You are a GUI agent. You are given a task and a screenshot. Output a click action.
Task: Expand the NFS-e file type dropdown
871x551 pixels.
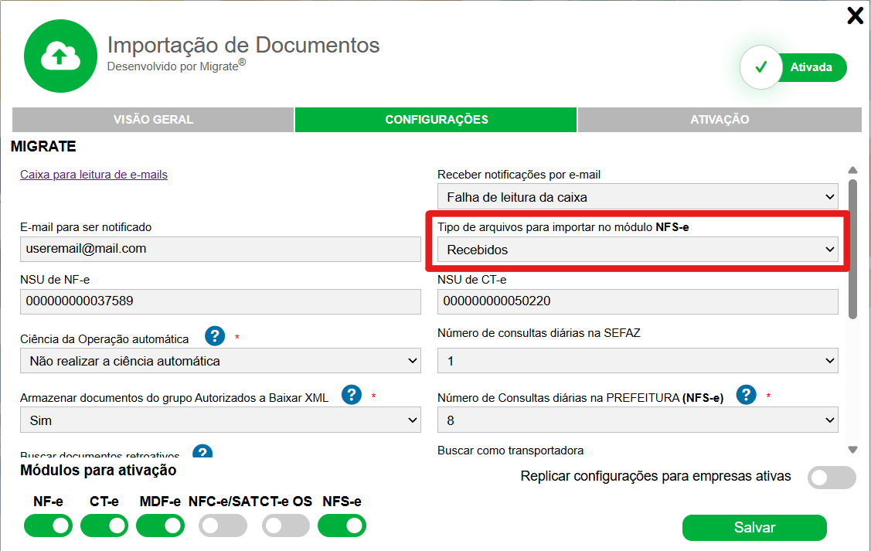638,250
